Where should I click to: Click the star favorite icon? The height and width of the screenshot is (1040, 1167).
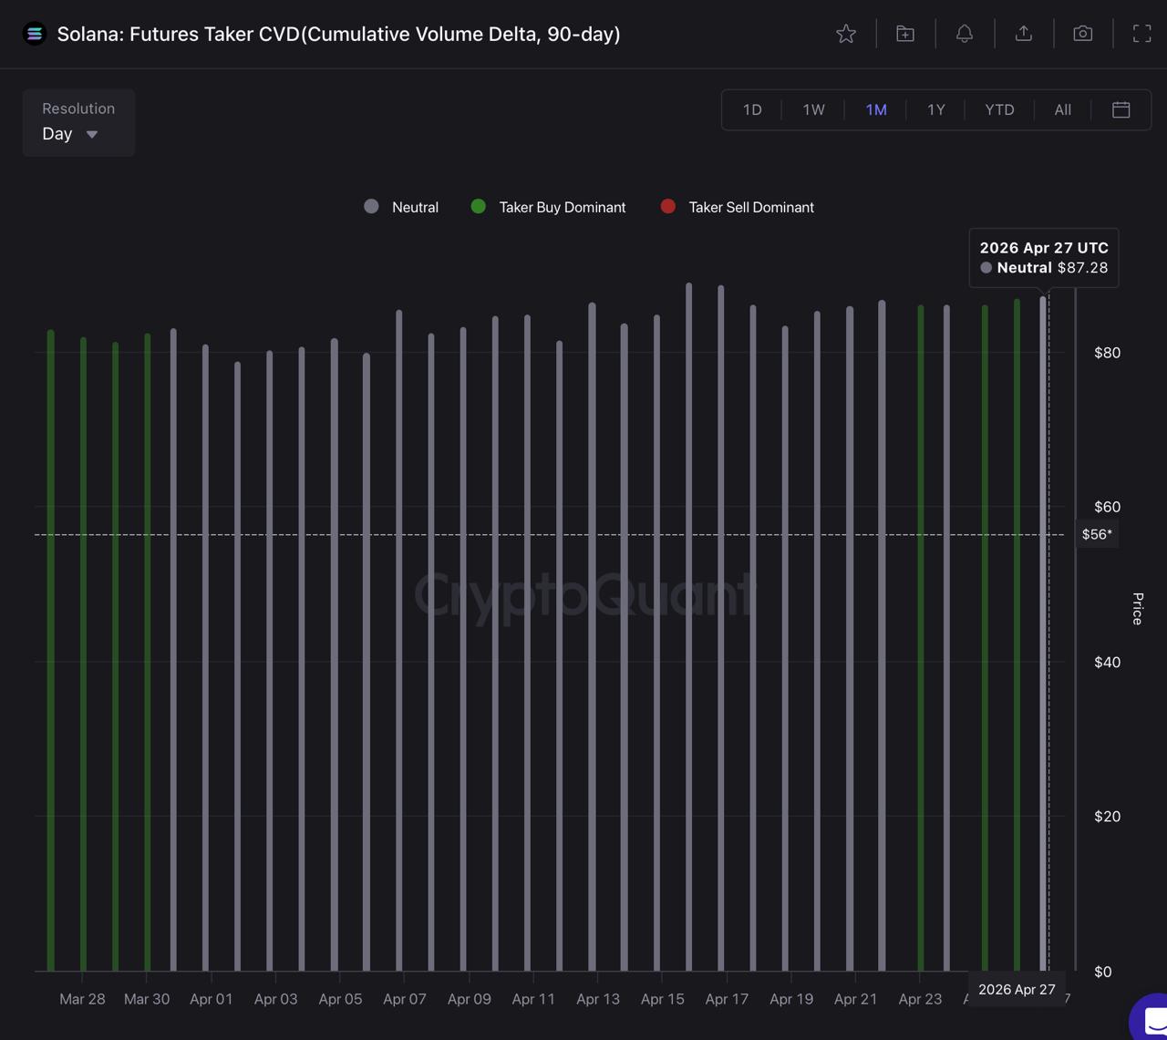(846, 34)
